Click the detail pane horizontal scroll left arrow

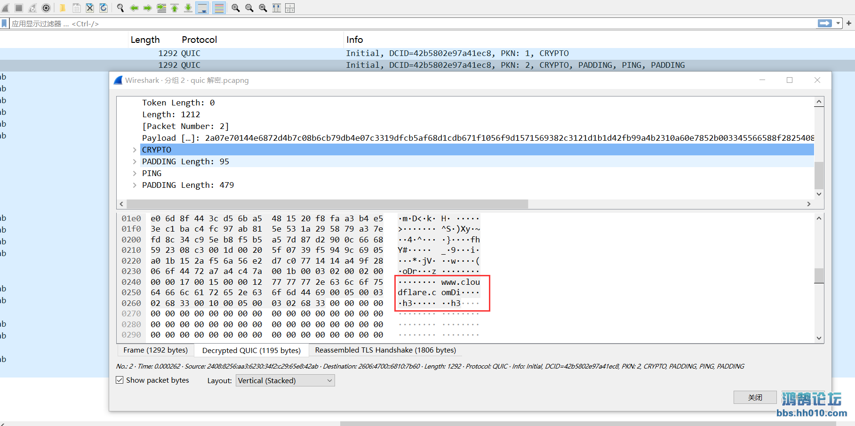tap(122, 204)
